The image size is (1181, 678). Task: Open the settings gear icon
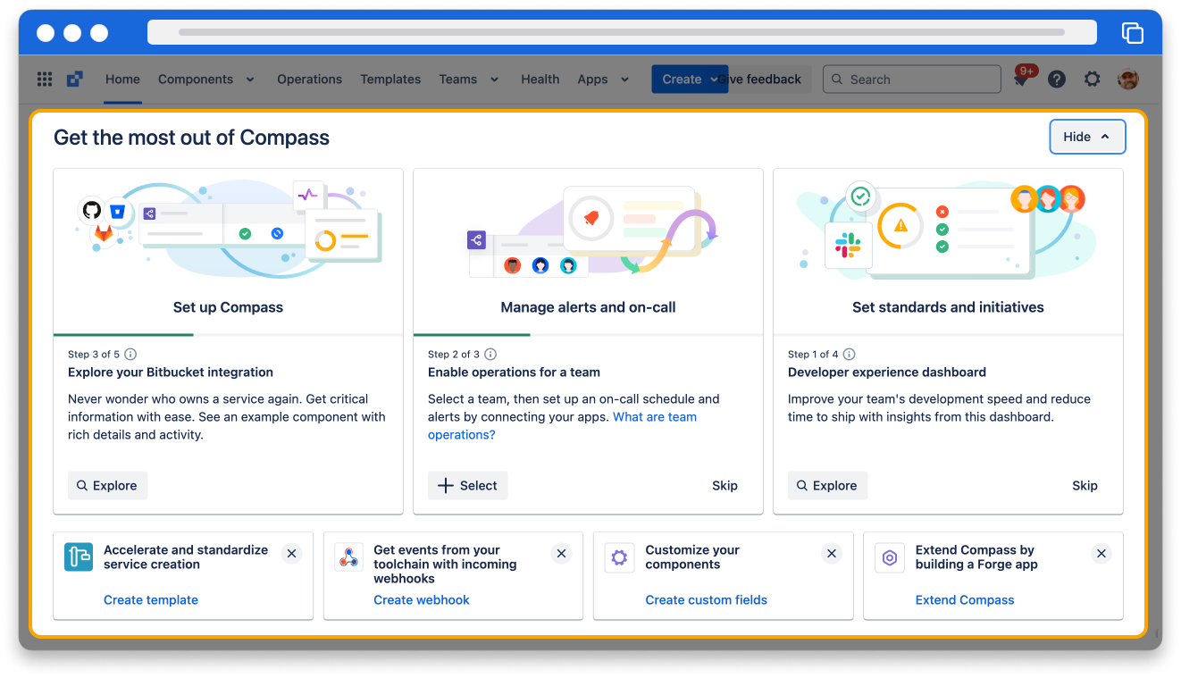(x=1092, y=80)
